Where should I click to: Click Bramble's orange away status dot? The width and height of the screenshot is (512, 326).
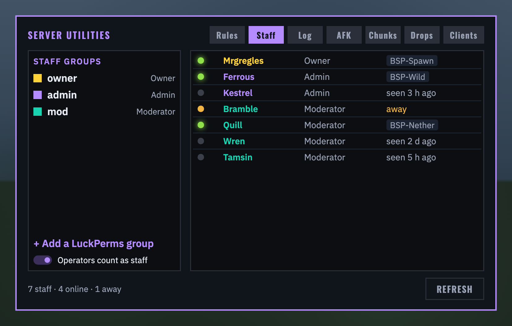click(201, 109)
